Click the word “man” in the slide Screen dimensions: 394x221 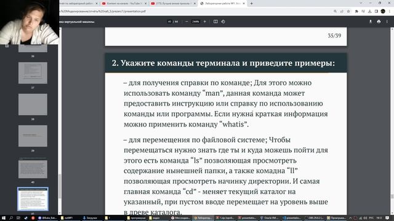click(212, 93)
